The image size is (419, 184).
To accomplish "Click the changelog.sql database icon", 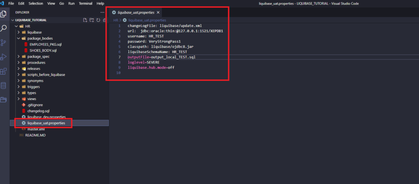I will (23, 111).
